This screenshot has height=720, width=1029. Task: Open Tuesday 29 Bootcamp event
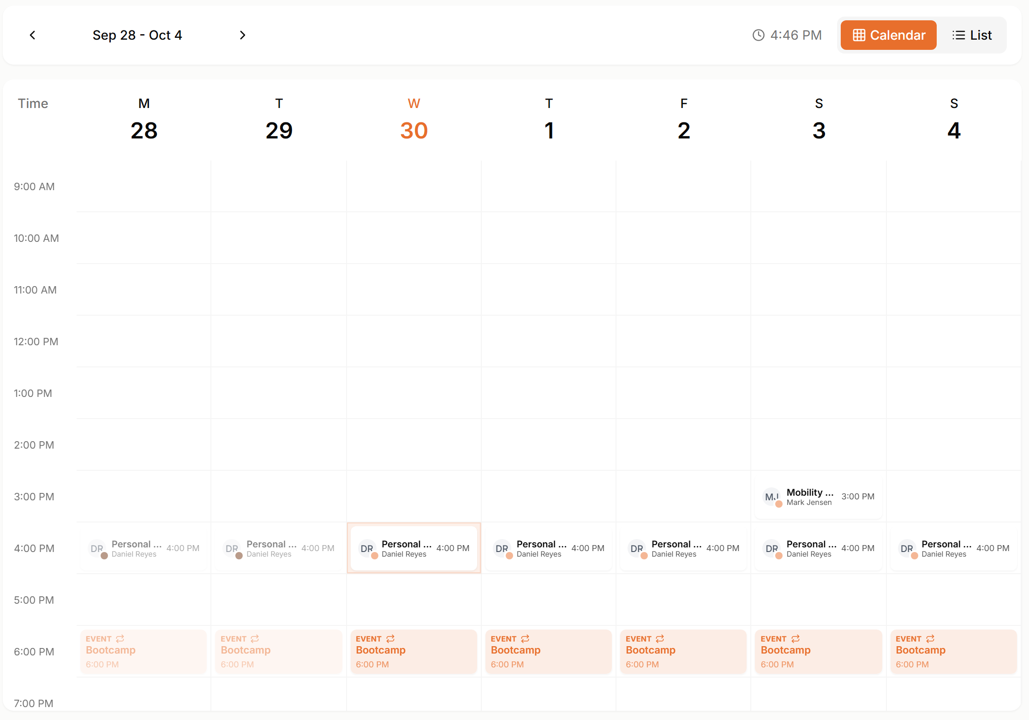[279, 652]
